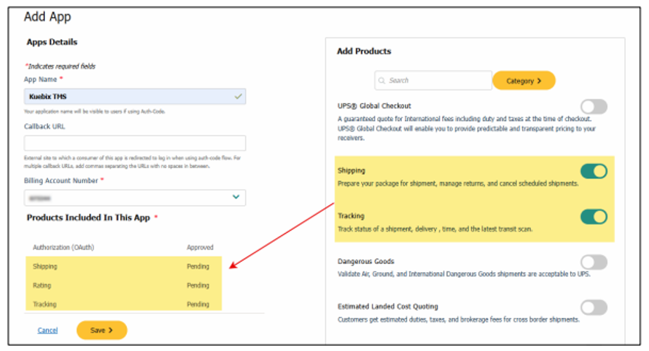Open the Billing Account Number dropdown
The width and height of the screenshot is (649, 351).
(236, 197)
